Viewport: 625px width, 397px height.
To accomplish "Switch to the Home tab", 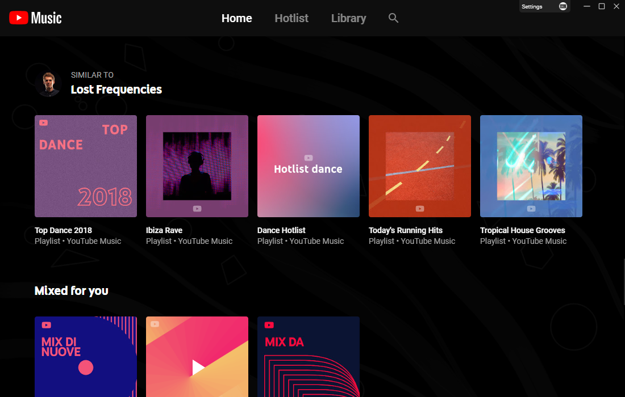I will tap(237, 18).
